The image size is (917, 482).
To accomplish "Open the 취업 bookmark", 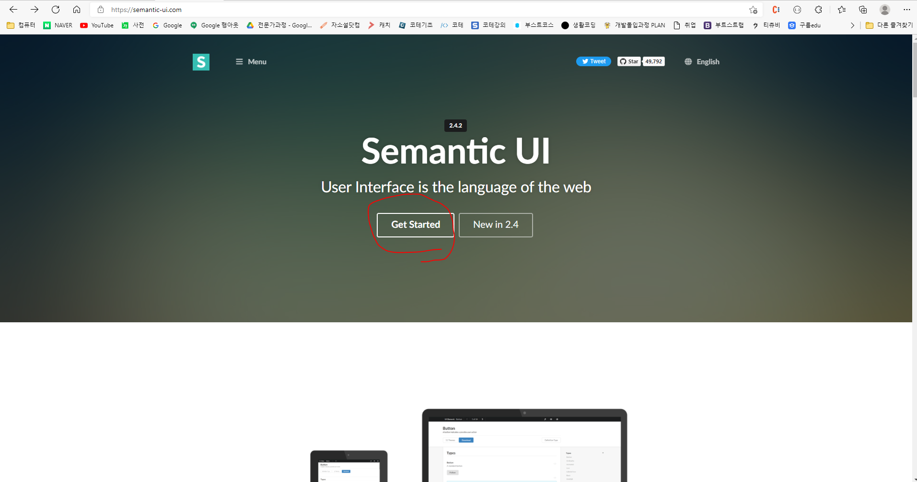I will [x=685, y=25].
